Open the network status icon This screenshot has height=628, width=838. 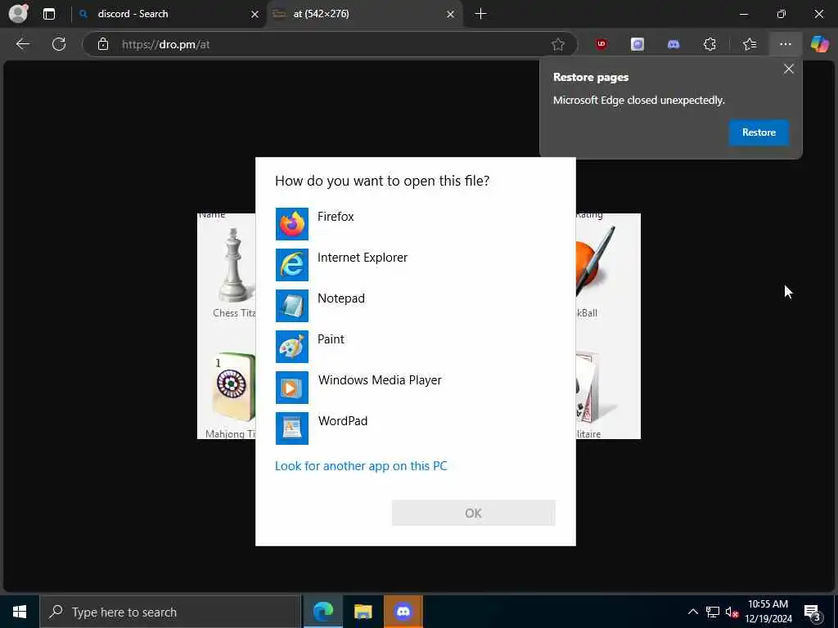713,612
